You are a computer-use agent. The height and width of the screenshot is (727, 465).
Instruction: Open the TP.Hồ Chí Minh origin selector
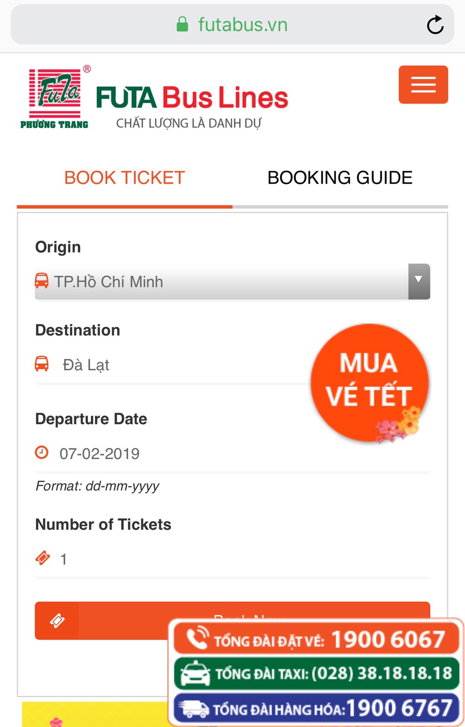[218, 282]
